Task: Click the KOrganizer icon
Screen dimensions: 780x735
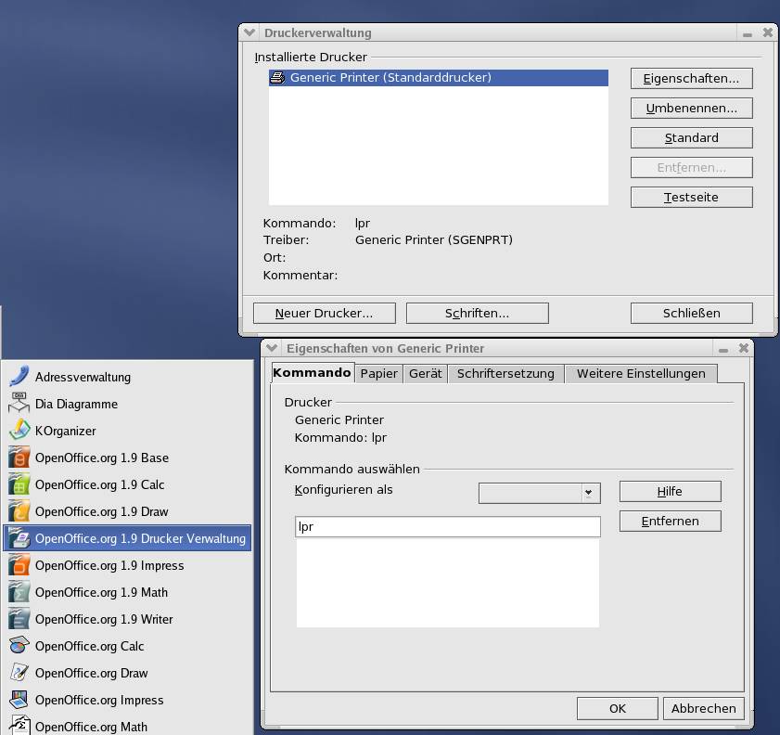Action: tap(19, 431)
